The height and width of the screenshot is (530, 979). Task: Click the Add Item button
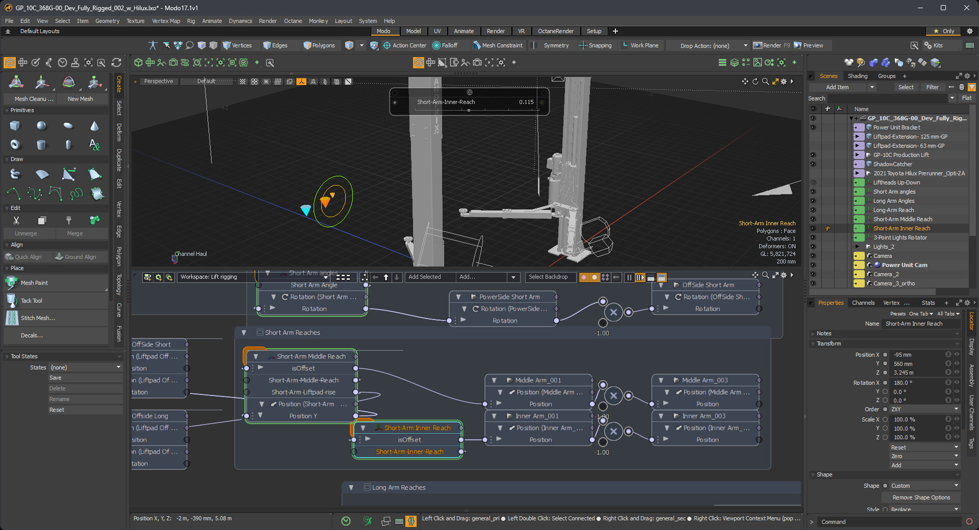click(x=837, y=87)
